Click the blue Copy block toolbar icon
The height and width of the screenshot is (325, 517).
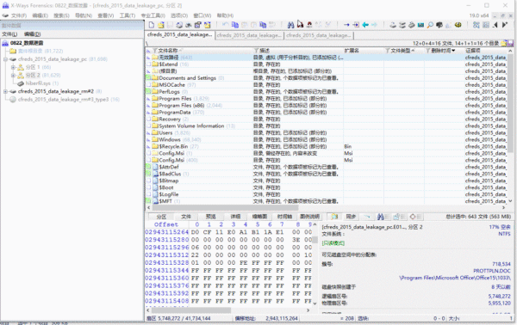click(235, 25)
